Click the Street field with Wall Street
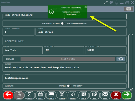The width and height of the screenshot is (135, 101). (x=81, y=32)
